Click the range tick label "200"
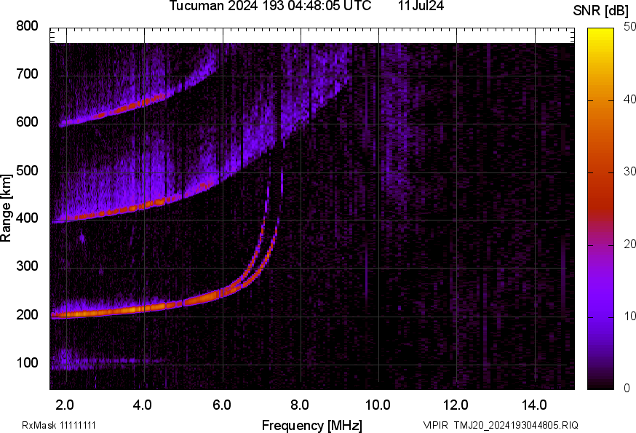 (27, 314)
